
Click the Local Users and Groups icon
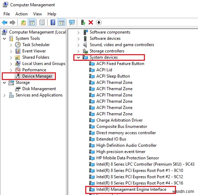tap(18, 64)
